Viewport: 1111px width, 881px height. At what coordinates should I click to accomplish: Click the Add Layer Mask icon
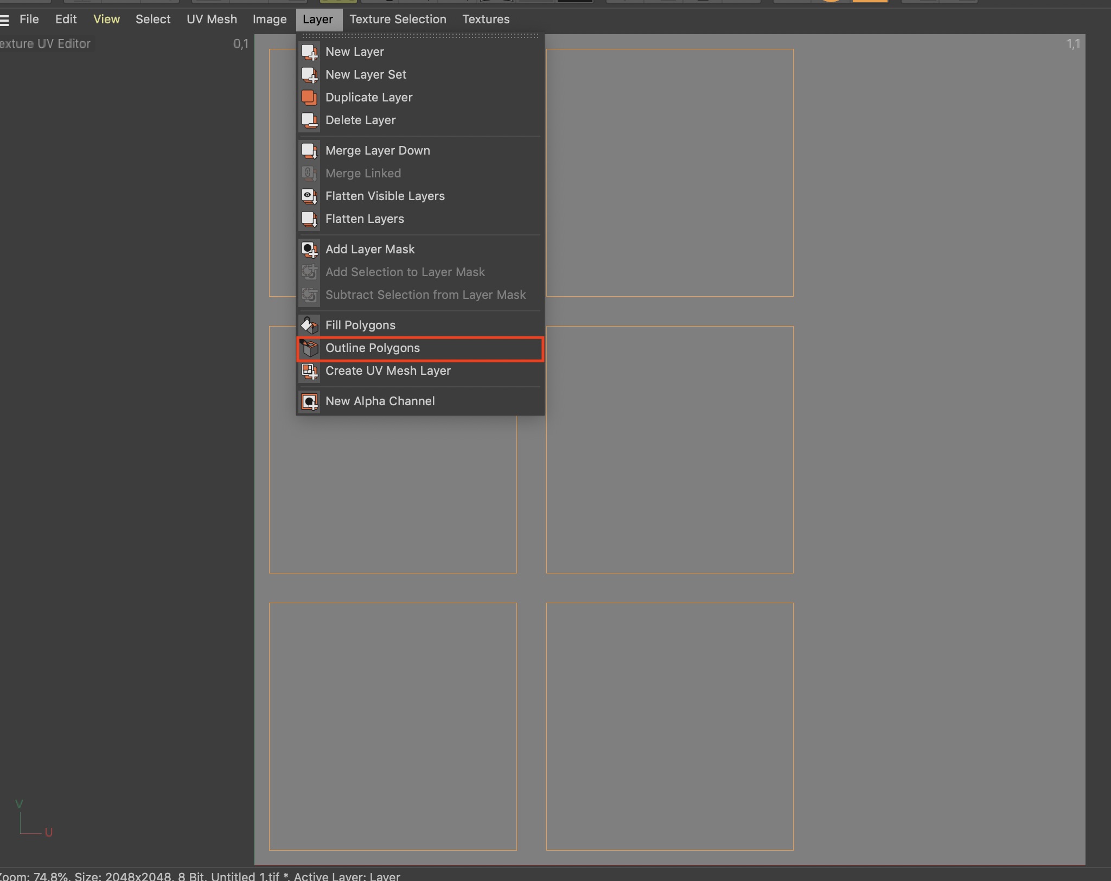pyautogui.click(x=309, y=248)
